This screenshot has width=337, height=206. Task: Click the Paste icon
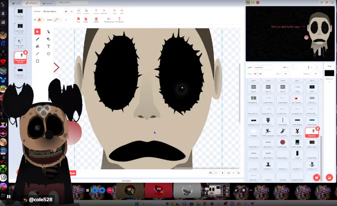tap(86, 20)
